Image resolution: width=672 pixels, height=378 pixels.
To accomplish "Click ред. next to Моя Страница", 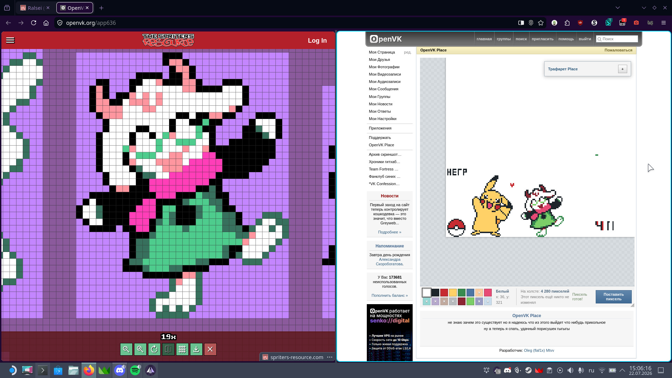I will pyautogui.click(x=407, y=52).
